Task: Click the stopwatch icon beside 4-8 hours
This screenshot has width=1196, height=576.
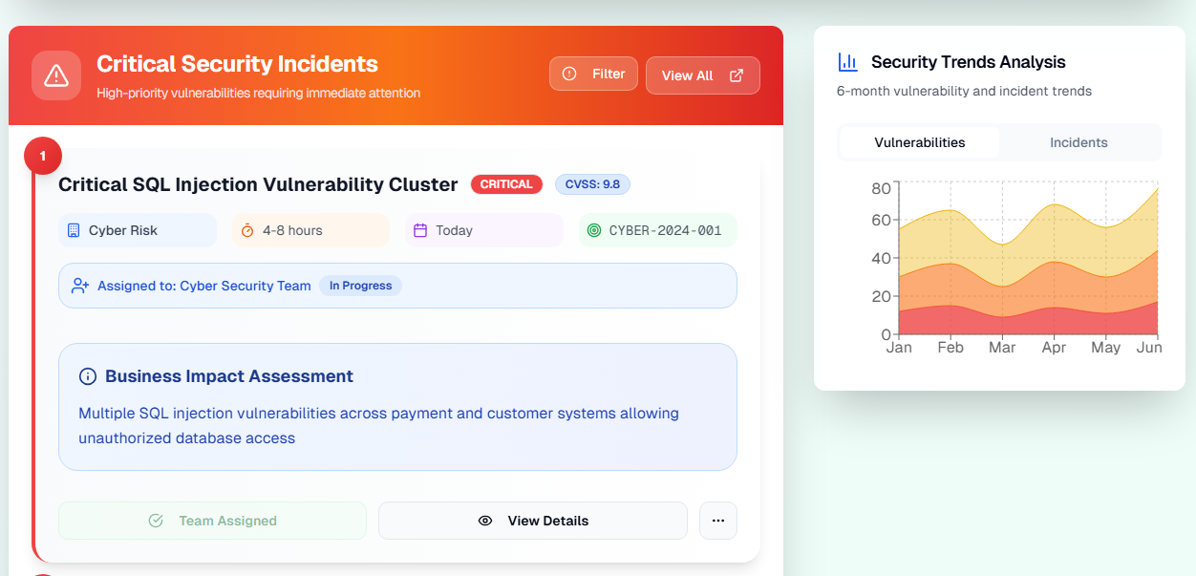Action: point(247,230)
